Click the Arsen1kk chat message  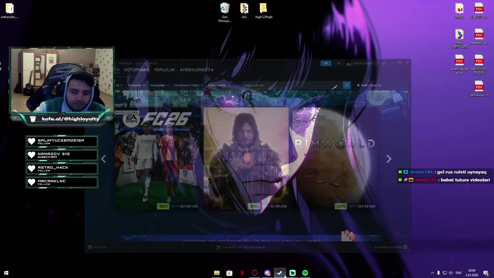coord(442,172)
